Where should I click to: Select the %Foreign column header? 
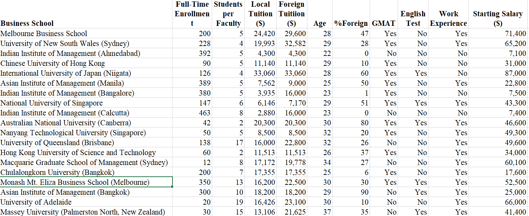coord(351,14)
